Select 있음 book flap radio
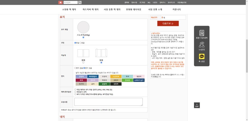 coord(101,63)
